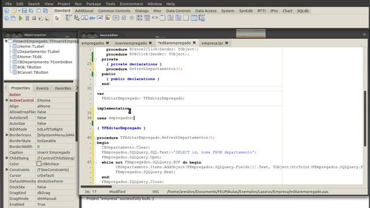This screenshot has height=208, width=370.
Task: Expand the BorderIcons property
Action: tap(7, 135)
